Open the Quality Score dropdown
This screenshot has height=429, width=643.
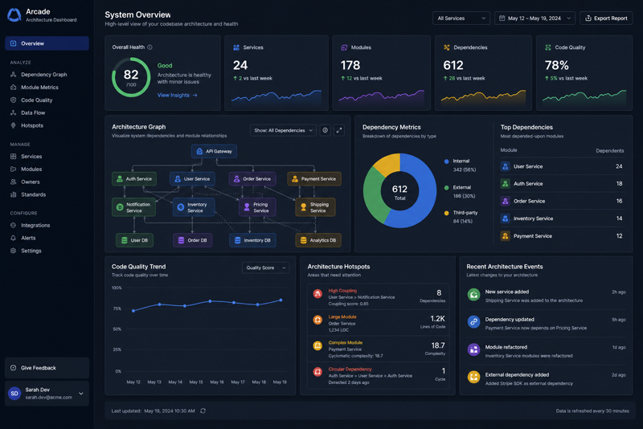pos(266,268)
